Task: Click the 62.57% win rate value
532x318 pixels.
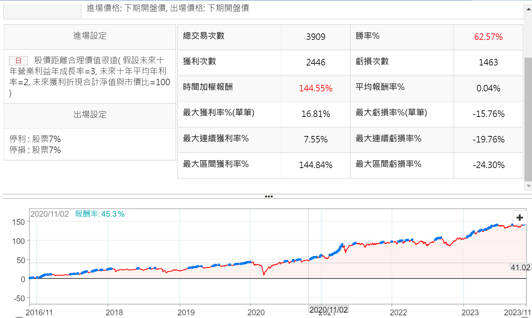Action: tap(488, 37)
